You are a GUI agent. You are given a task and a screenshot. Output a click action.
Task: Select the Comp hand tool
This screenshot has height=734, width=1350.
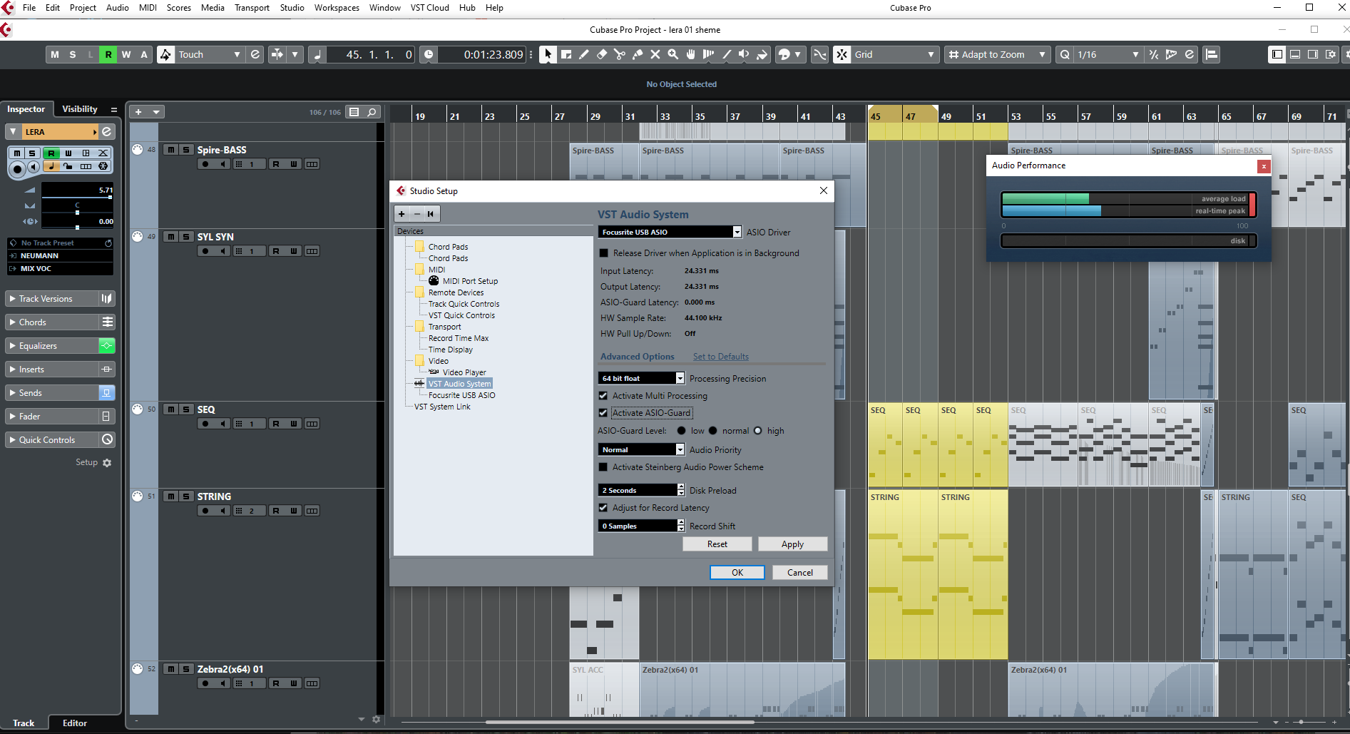pos(691,54)
